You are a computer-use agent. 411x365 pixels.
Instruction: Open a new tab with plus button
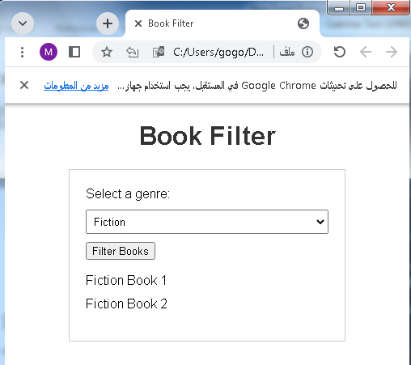108,23
